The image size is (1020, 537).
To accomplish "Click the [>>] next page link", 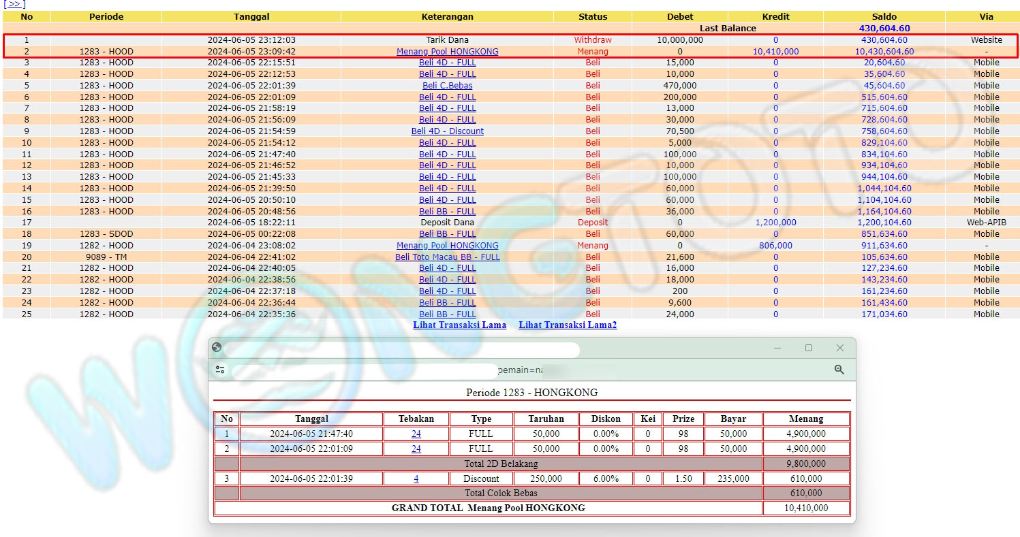I will point(14,4).
